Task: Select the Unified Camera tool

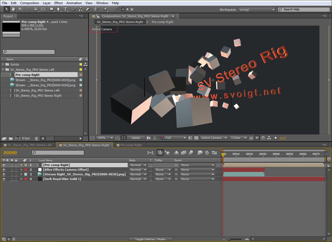Action: point(36,9)
